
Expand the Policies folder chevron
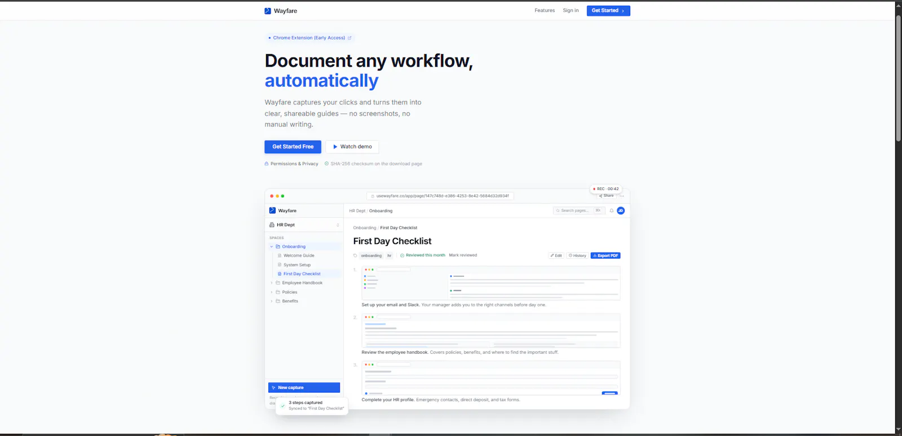271,292
